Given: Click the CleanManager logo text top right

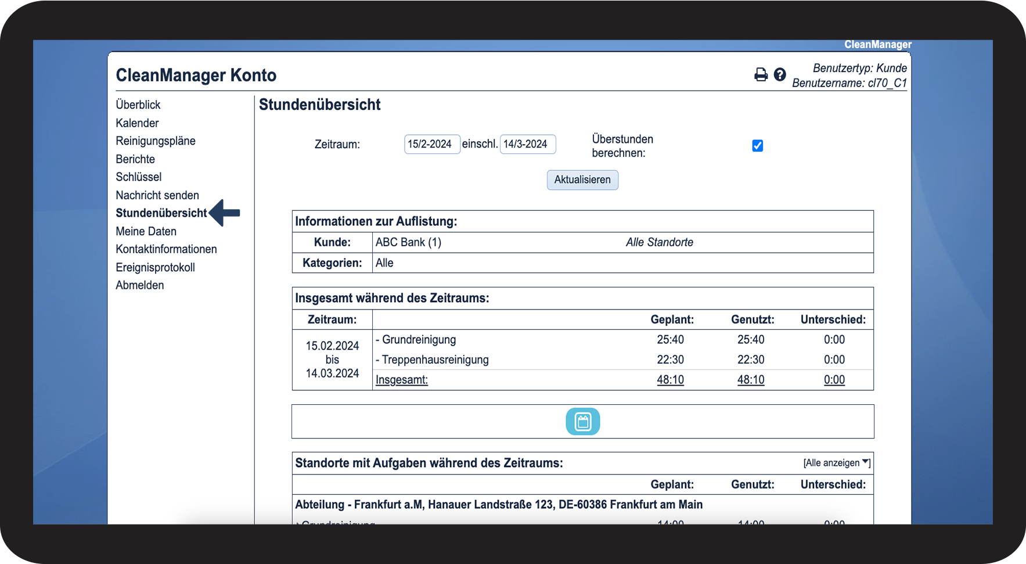Looking at the screenshot, I should (878, 45).
